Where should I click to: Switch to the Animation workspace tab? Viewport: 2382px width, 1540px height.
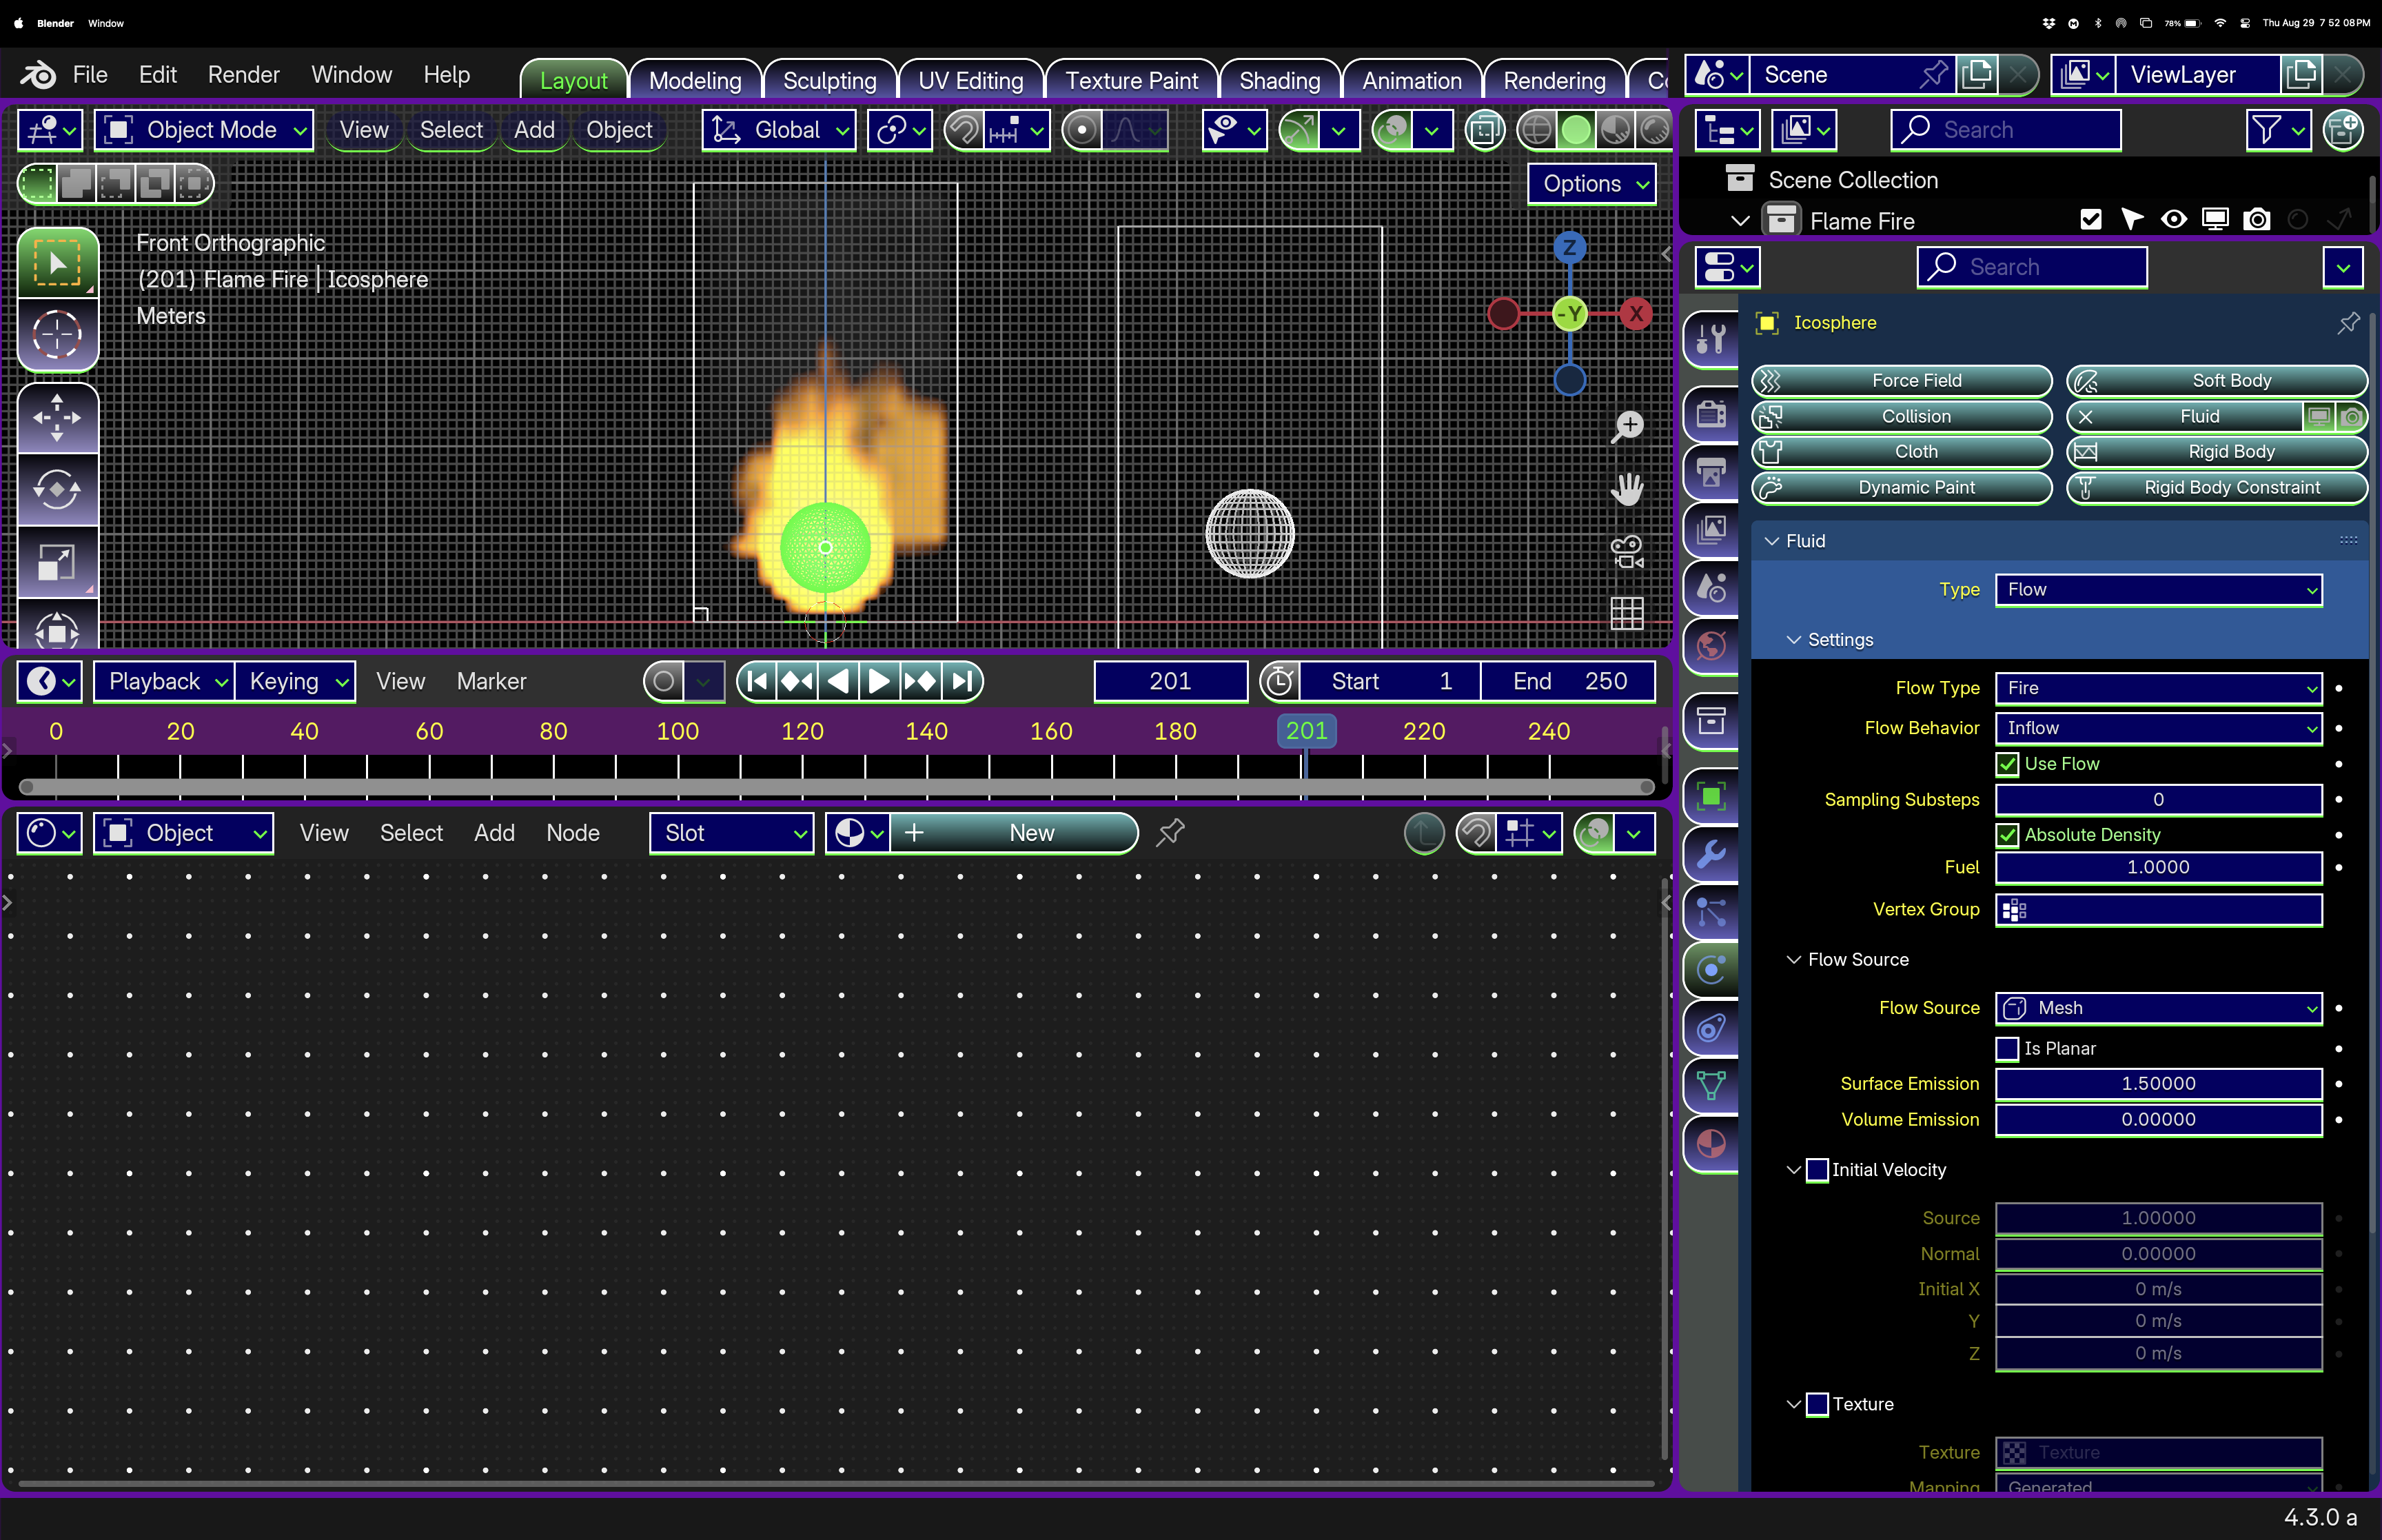point(1412,80)
